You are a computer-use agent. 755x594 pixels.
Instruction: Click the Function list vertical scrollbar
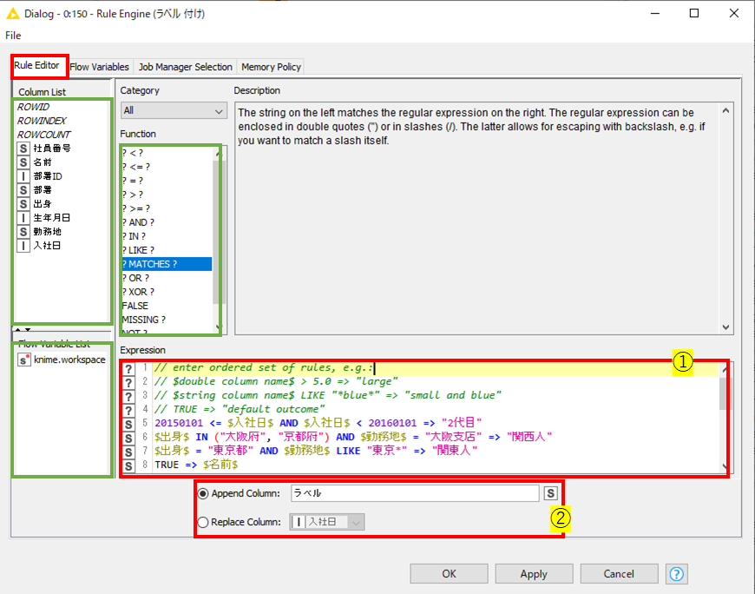[217, 240]
